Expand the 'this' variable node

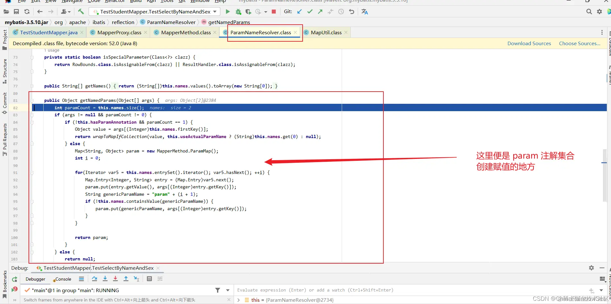[239, 300]
